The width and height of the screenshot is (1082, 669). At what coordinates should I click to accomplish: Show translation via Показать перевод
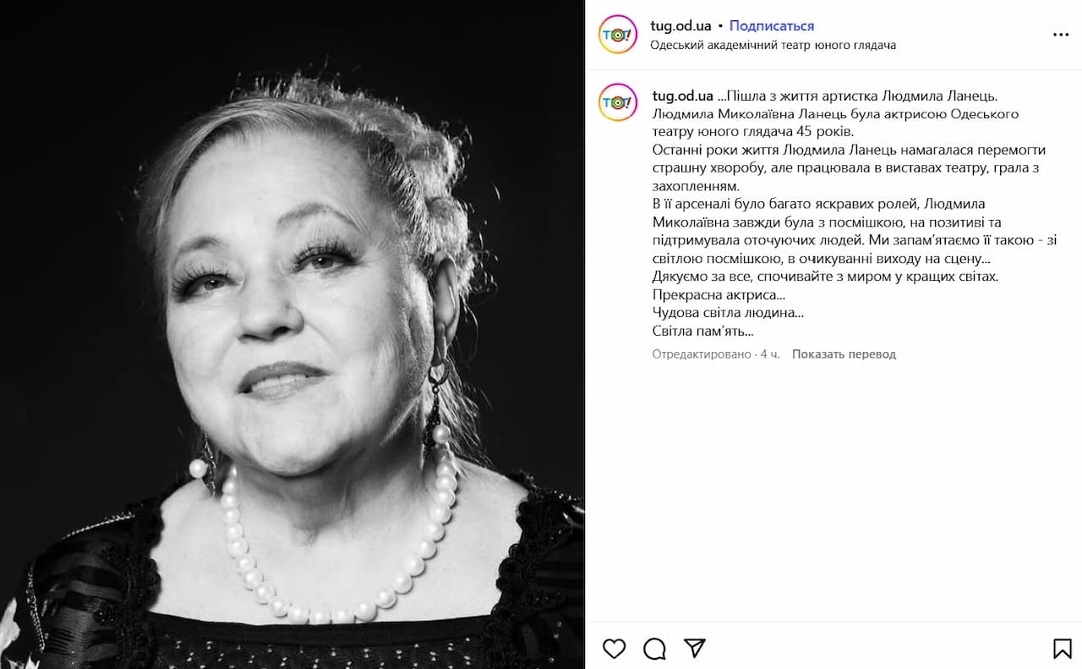(x=844, y=354)
